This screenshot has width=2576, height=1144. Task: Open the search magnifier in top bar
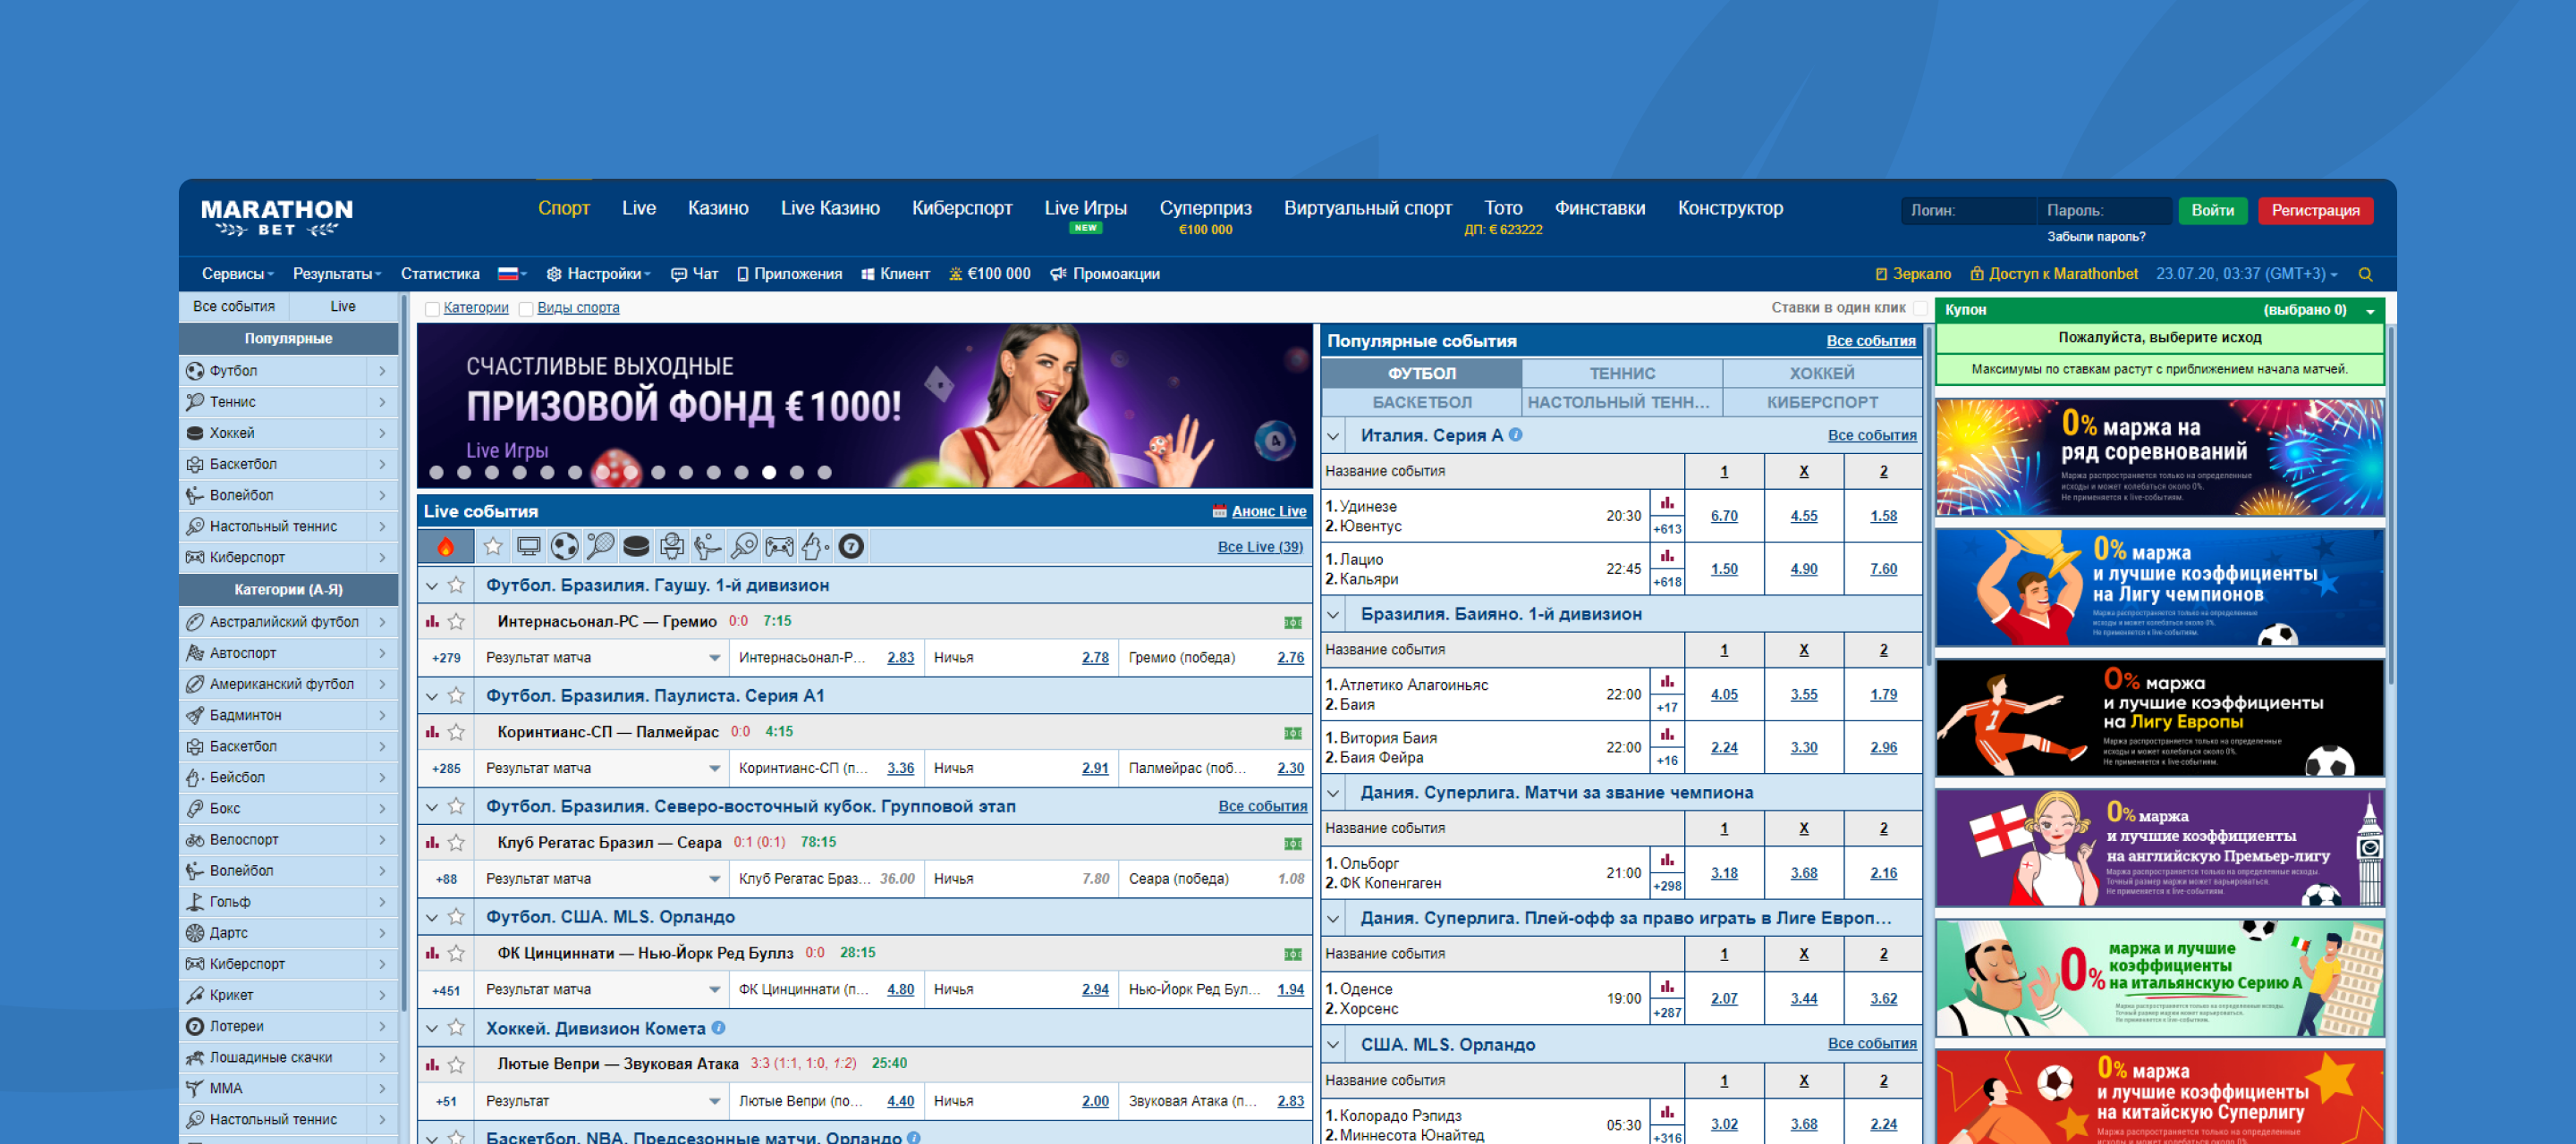pos(2365,273)
